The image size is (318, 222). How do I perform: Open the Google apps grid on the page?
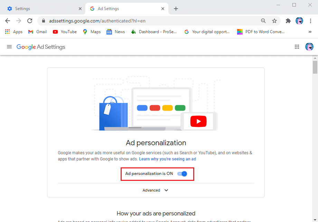point(297,46)
